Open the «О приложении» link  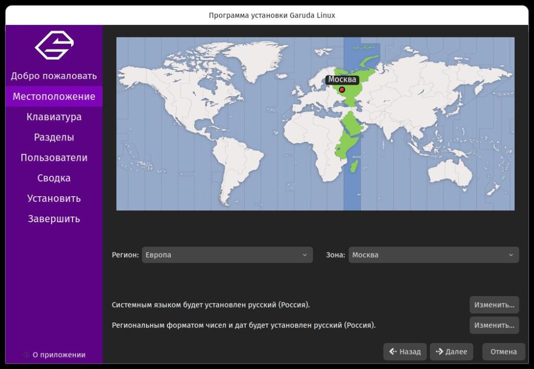pos(59,355)
